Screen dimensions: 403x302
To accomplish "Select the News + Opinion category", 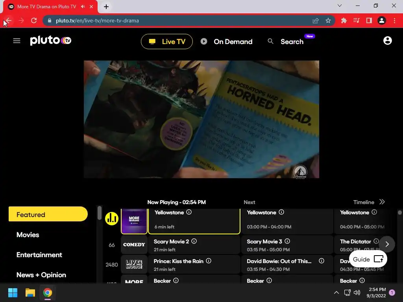I will click(x=41, y=275).
